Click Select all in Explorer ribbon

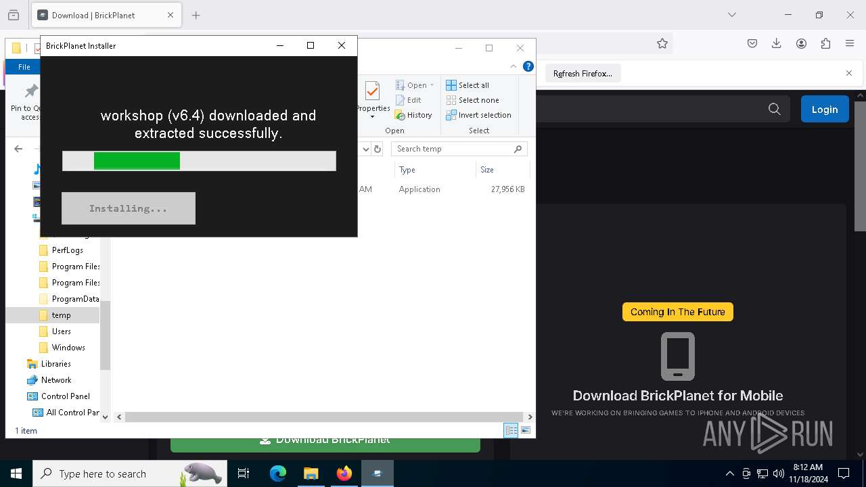pyautogui.click(x=468, y=85)
